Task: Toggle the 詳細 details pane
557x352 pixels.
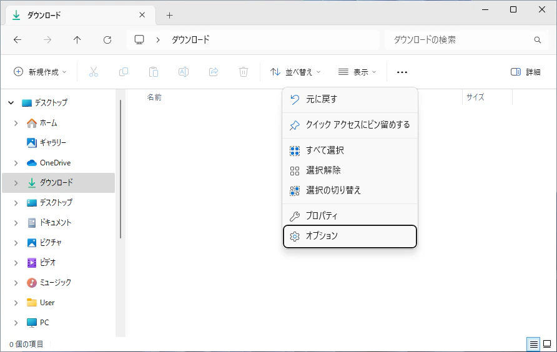Action: click(x=526, y=72)
